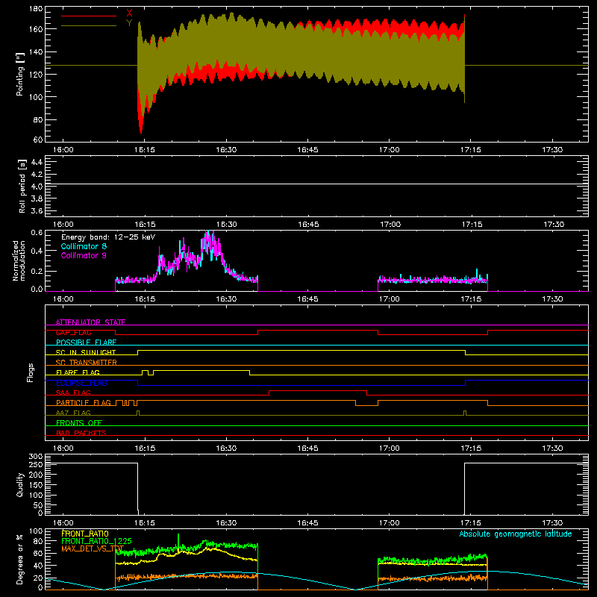
Task: Click the green FRONTS_OFF label
Action: (79, 423)
